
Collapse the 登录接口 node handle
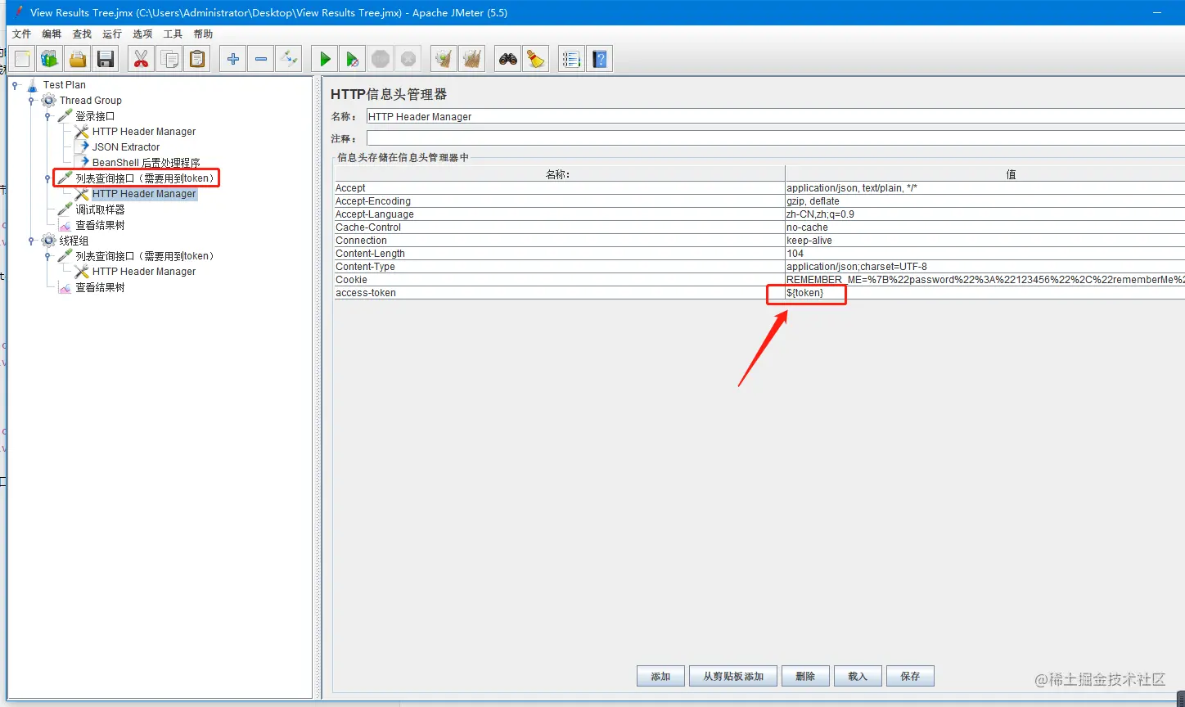(x=48, y=116)
